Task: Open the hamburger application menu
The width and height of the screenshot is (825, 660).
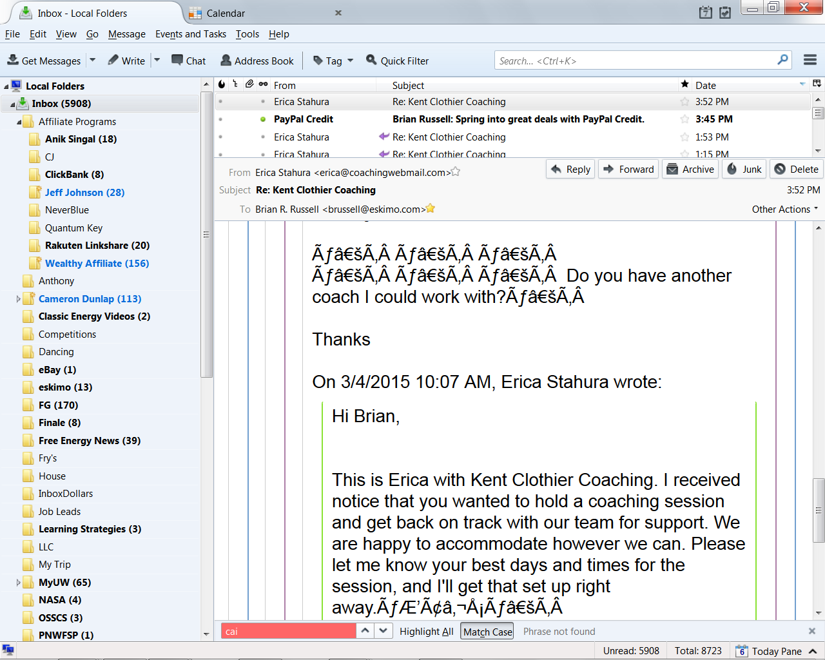Action: pos(810,60)
